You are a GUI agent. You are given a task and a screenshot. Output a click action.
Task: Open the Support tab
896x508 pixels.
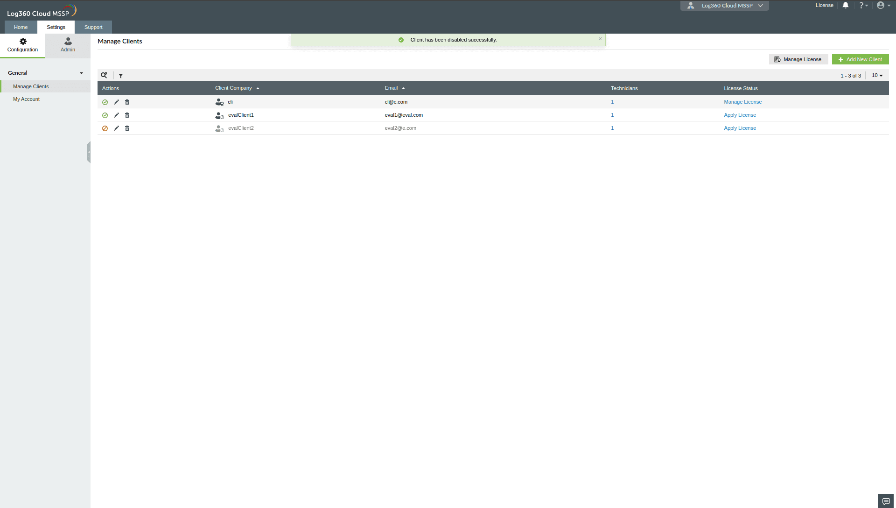93,27
